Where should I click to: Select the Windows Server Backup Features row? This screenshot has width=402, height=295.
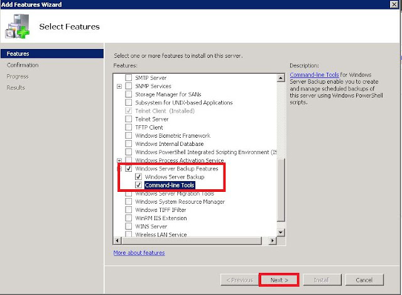[177, 169]
